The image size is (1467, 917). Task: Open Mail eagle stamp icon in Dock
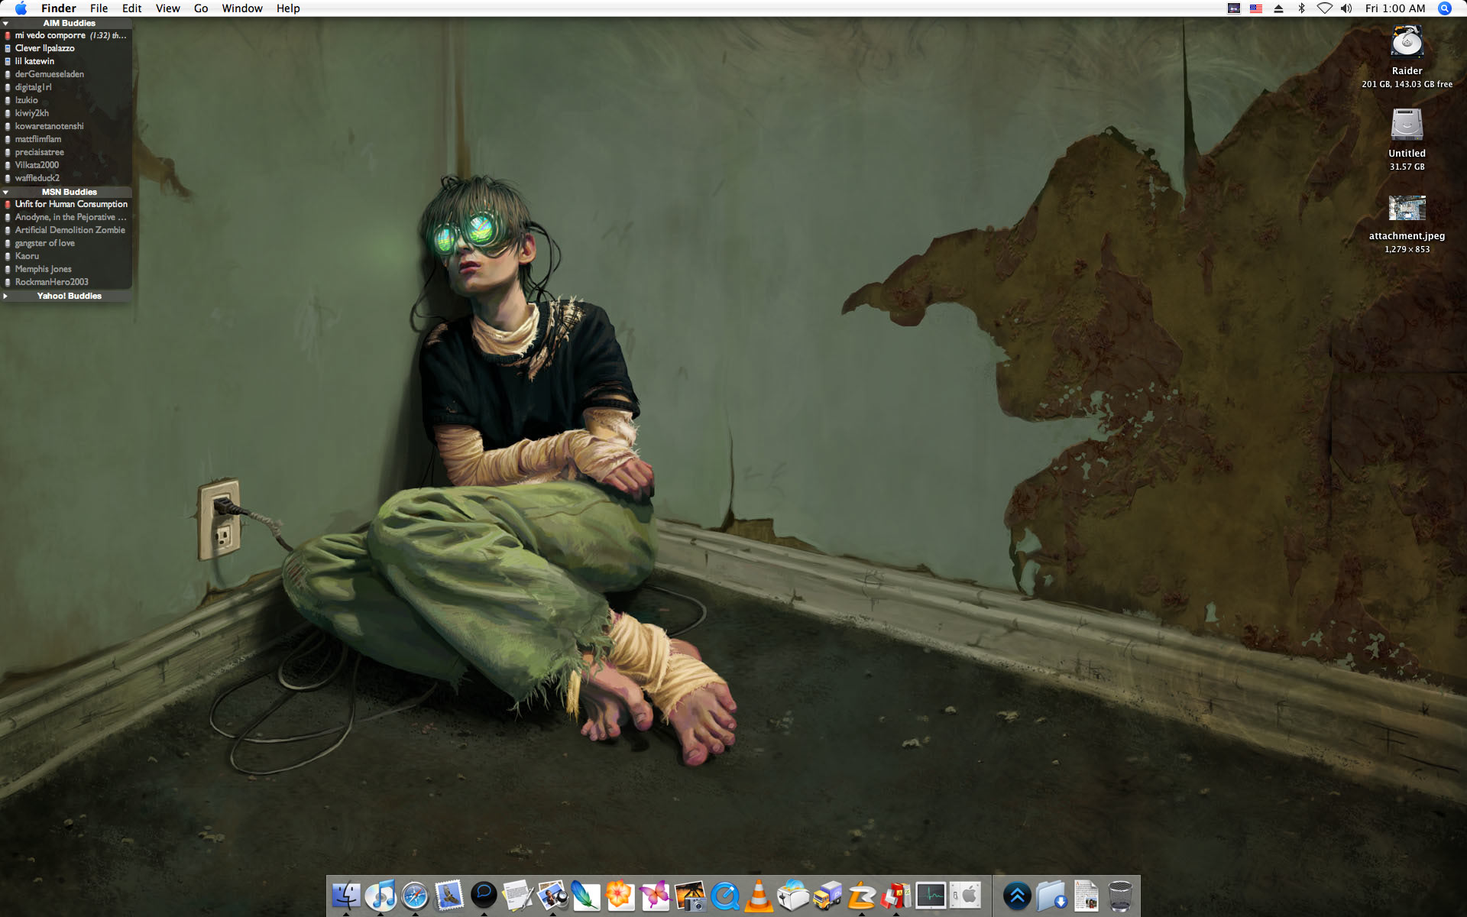(x=449, y=895)
